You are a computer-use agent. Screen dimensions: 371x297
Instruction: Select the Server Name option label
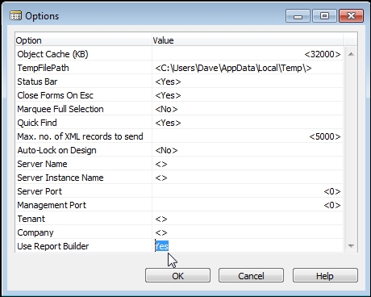coord(42,164)
